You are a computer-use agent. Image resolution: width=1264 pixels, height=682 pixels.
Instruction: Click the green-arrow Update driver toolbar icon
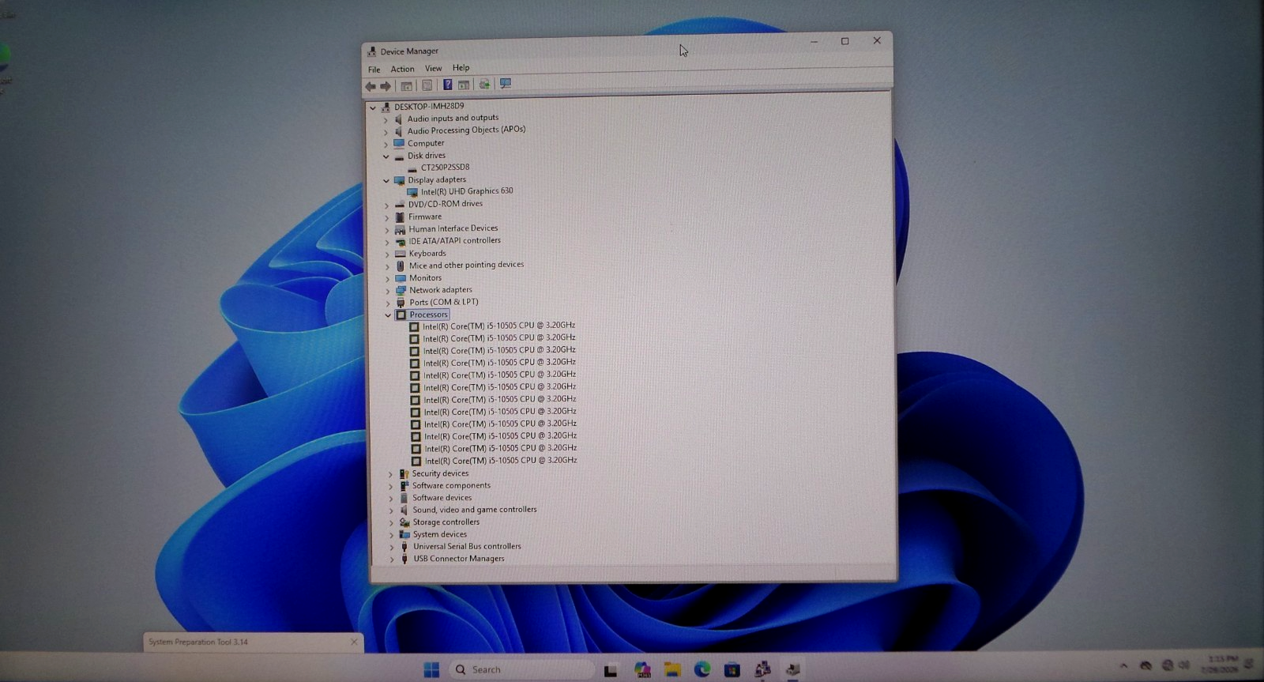[x=484, y=84]
